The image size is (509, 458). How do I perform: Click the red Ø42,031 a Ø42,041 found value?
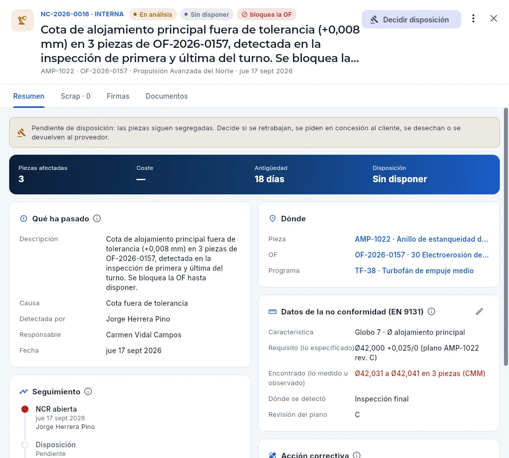420,374
